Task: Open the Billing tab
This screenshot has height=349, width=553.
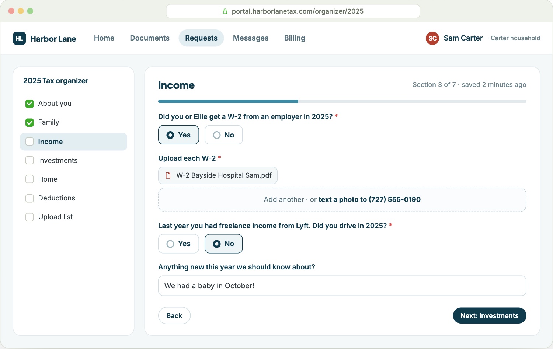Action: coord(295,38)
